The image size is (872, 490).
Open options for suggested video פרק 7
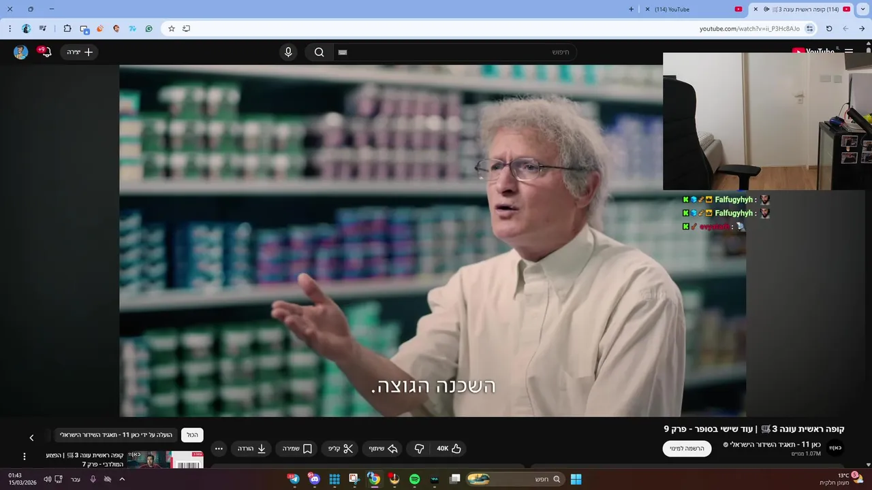pyautogui.click(x=24, y=457)
